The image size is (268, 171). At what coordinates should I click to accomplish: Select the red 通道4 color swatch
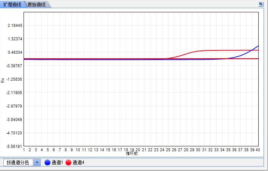point(68,162)
